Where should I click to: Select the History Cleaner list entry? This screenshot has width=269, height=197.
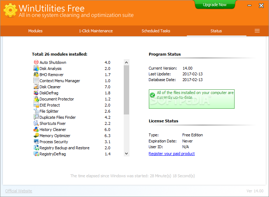53,130
